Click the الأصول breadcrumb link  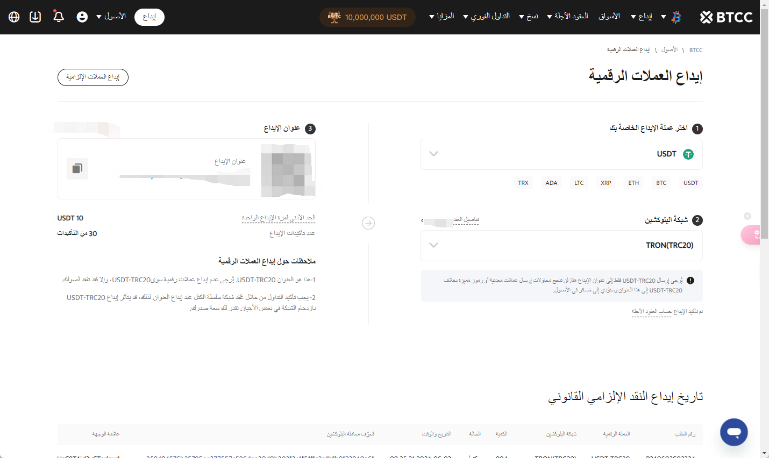pos(670,50)
